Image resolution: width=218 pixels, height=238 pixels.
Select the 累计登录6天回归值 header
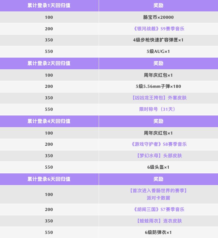(49, 179)
